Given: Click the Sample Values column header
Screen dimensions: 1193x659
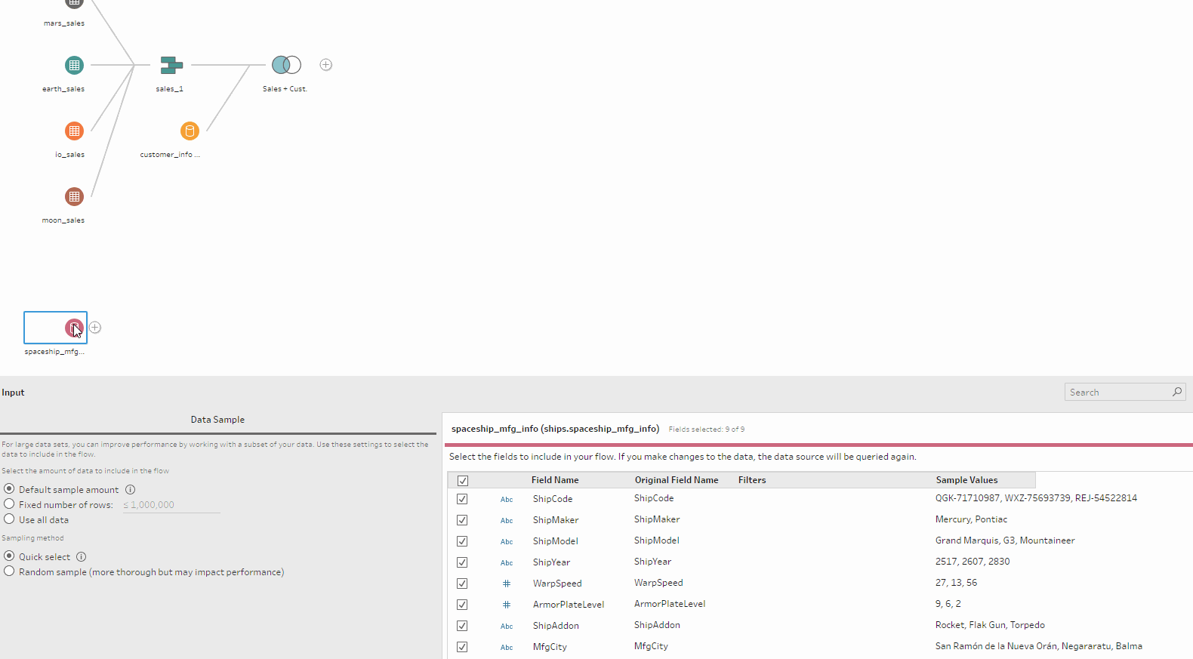Looking at the screenshot, I should pyautogui.click(x=966, y=480).
